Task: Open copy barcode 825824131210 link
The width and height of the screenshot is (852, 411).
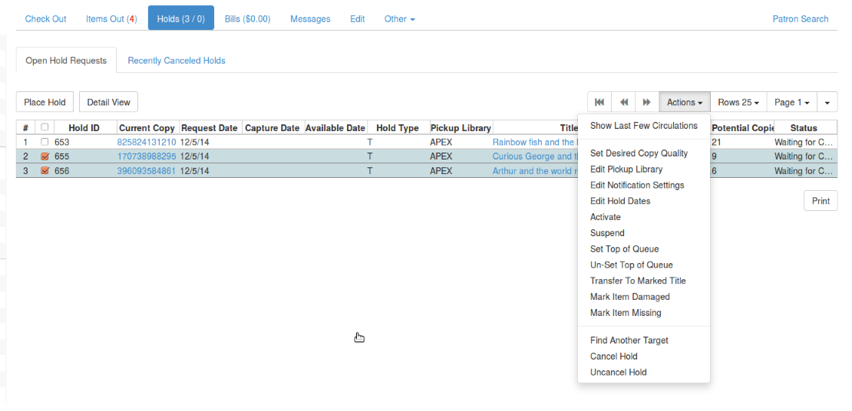Action: point(147,142)
